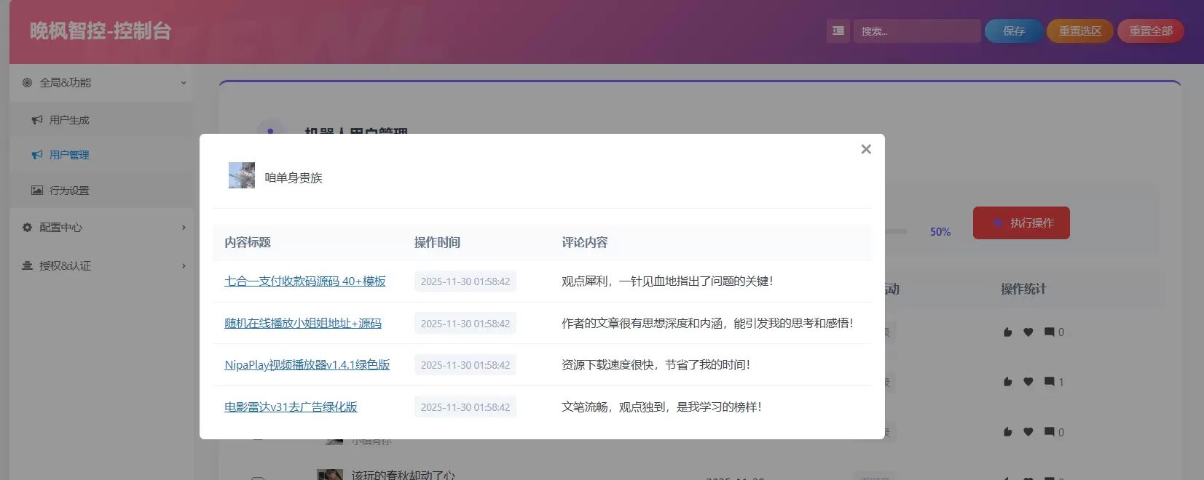This screenshot has width=1204, height=480.
Task: Open the 七合一支付收款码源码 40+模板 link
Action: (x=305, y=281)
